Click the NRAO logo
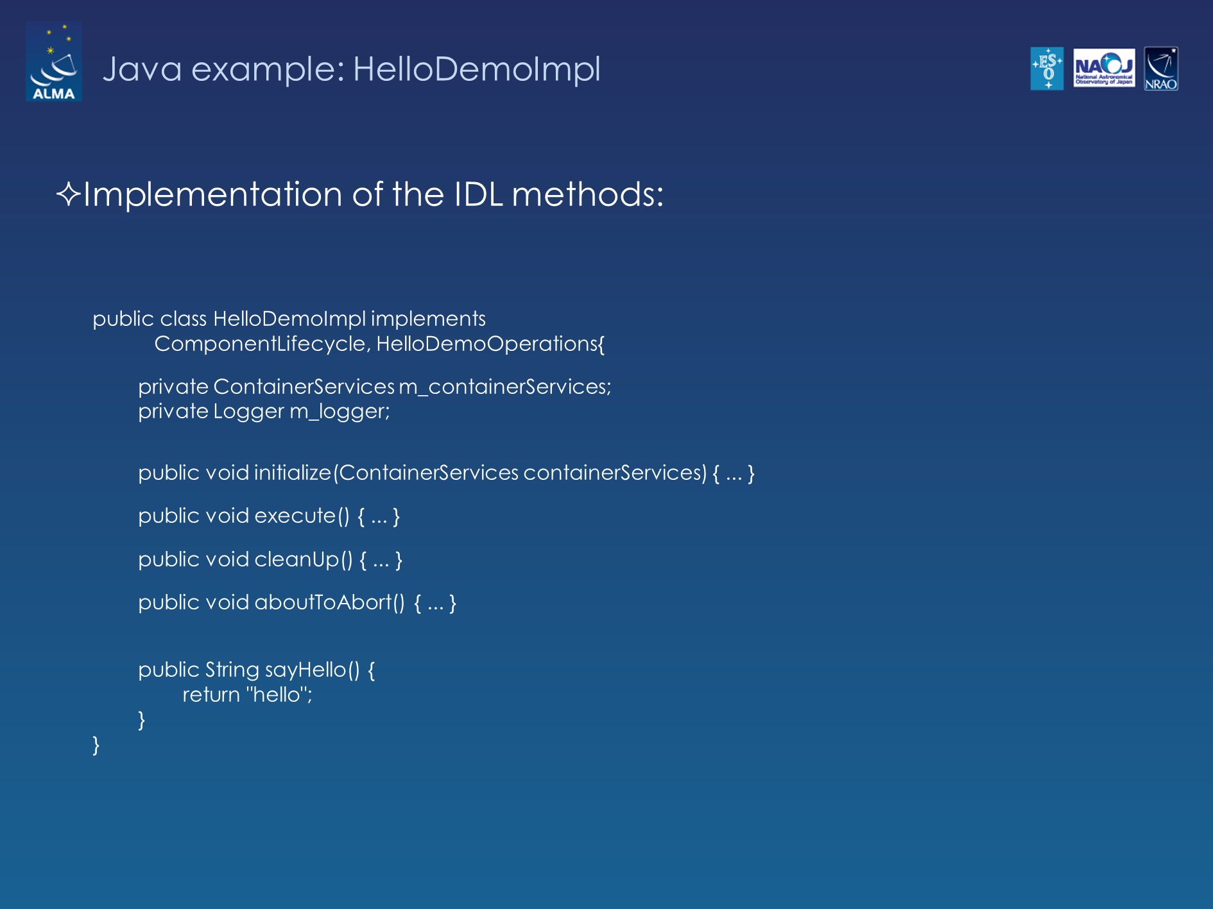 pos(1161,69)
